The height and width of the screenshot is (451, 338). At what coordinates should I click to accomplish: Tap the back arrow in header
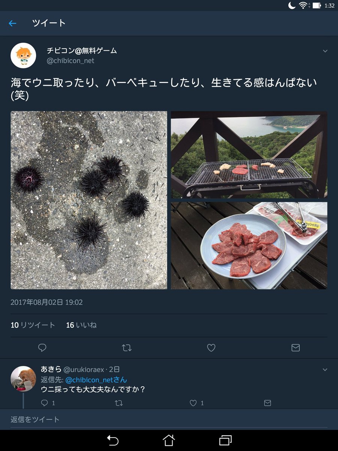(x=12, y=23)
